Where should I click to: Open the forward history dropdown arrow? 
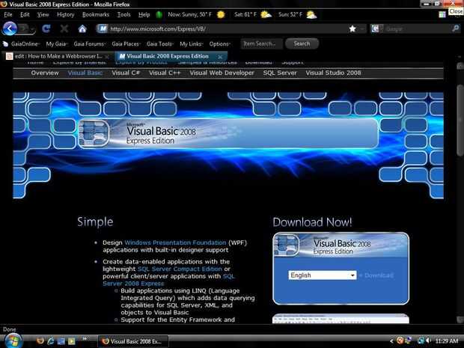point(34,29)
